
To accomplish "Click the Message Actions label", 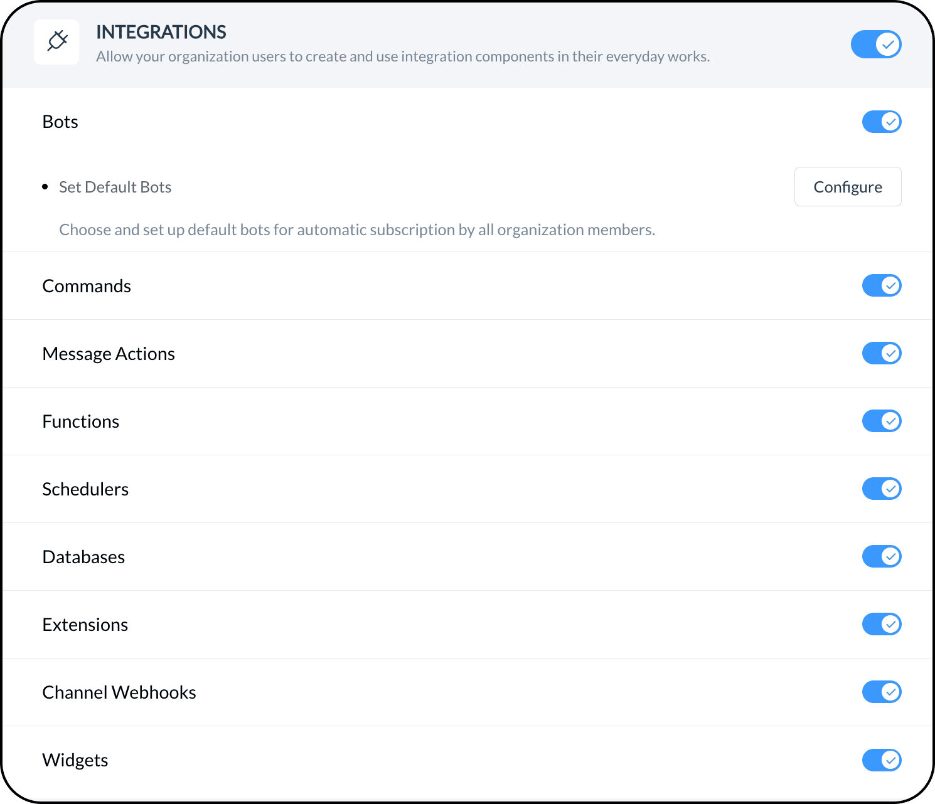I will [109, 354].
